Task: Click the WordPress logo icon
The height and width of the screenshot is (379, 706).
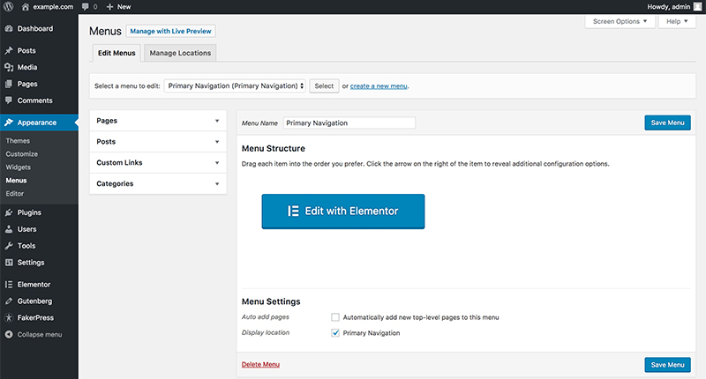Action: [x=8, y=7]
